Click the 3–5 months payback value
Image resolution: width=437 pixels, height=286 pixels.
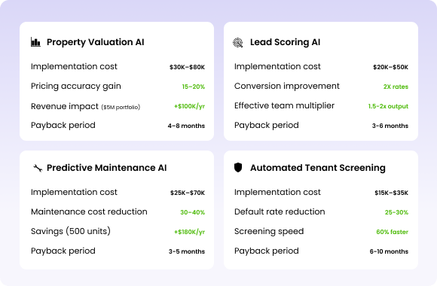pos(187,251)
